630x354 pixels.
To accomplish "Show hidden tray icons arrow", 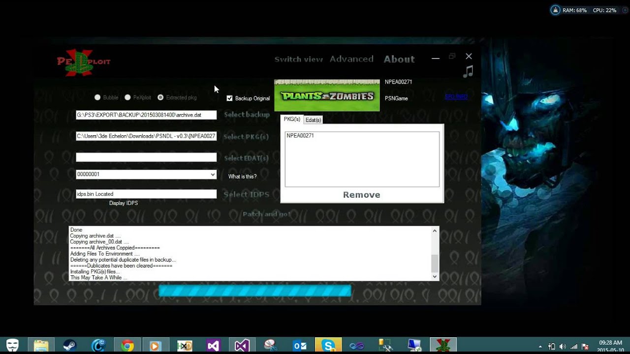I will (541, 347).
